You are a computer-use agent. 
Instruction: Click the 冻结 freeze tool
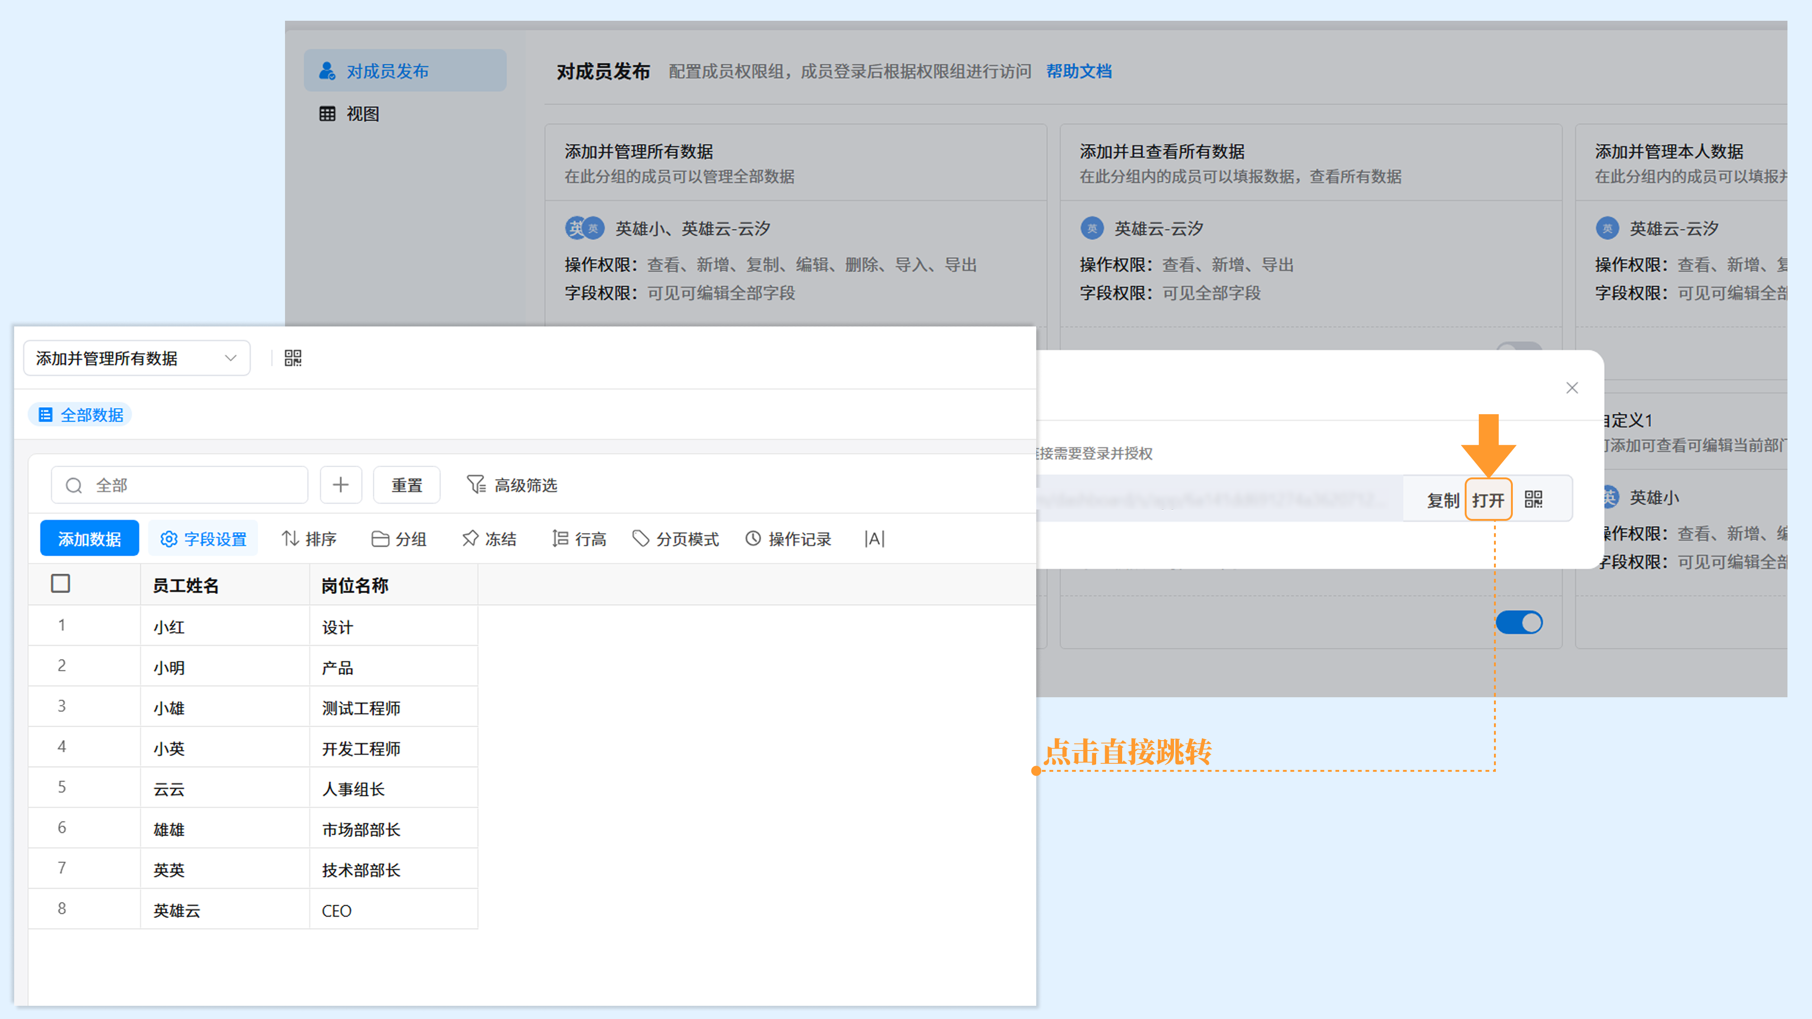click(x=489, y=539)
